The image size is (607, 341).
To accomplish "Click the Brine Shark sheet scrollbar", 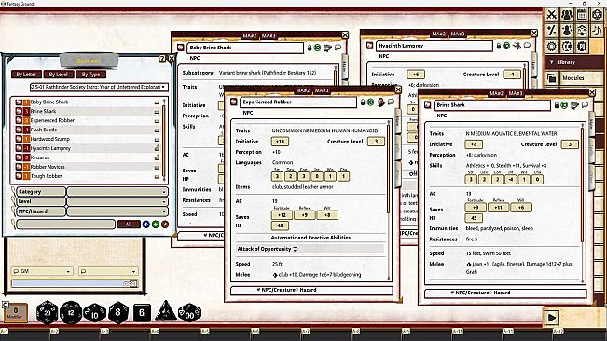I will (x=582, y=202).
